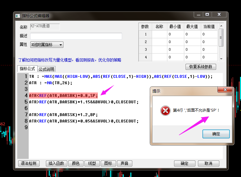Screen dimensions: 241x177
Task: Minimize the 指标公式编辑器 window
Action: point(199,15)
